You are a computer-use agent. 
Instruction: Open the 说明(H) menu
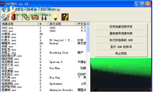[32, 10]
